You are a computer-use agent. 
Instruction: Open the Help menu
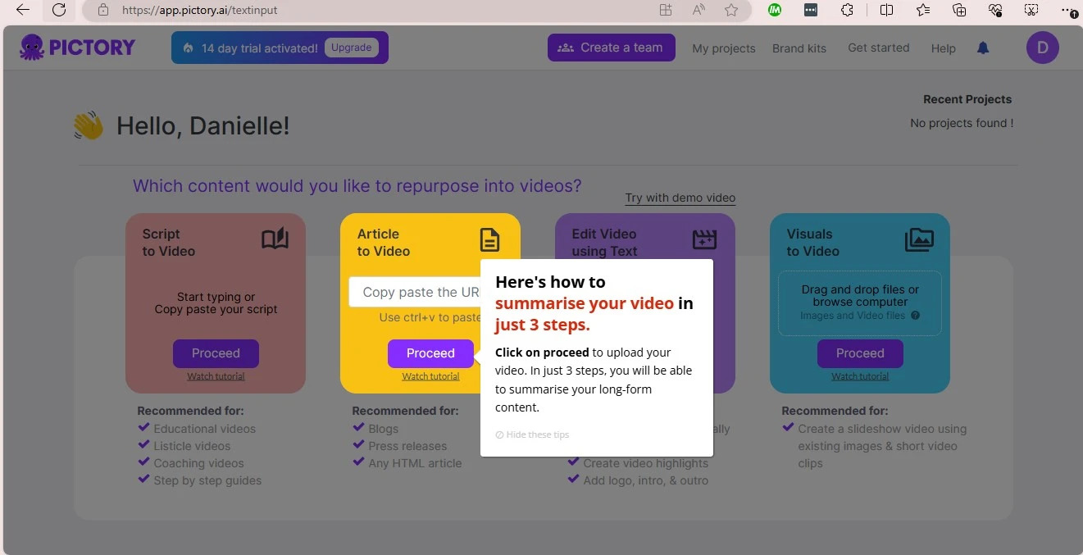click(944, 48)
